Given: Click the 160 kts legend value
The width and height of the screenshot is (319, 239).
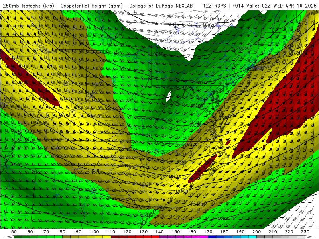Looking at the screenshot, I should click(x=192, y=232).
